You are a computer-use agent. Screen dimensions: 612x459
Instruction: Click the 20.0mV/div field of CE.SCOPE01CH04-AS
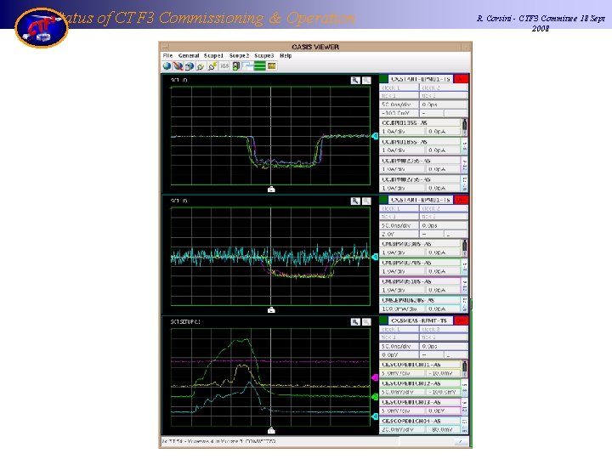402,429
